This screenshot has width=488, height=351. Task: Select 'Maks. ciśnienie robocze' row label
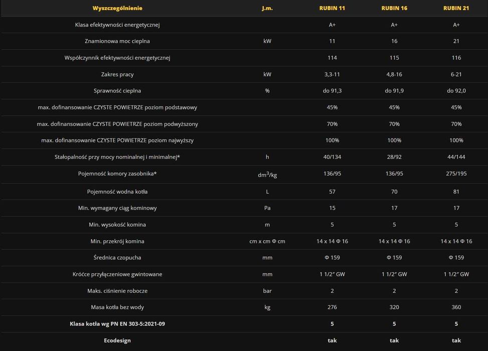[117, 291]
